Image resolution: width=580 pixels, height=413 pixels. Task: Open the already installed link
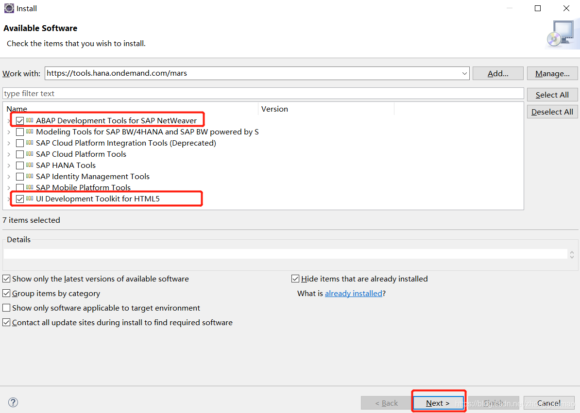353,293
